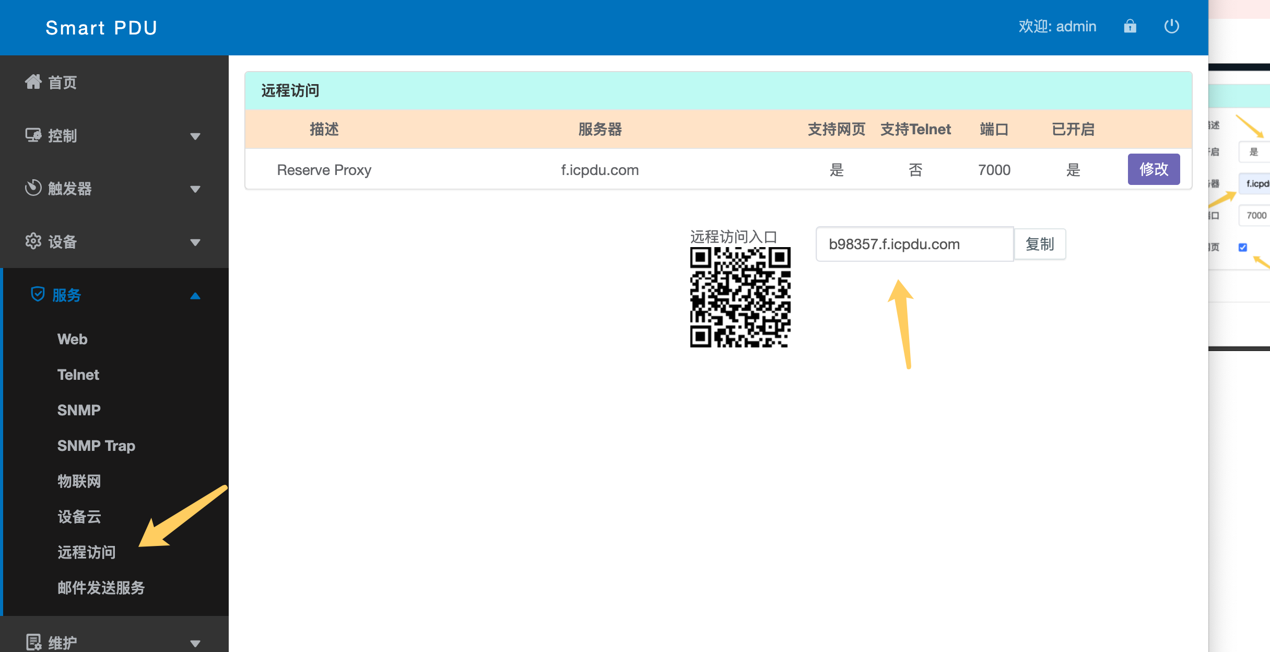Image resolution: width=1270 pixels, height=652 pixels.
Task: Open the Telnet service page
Action: pyautogui.click(x=78, y=375)
